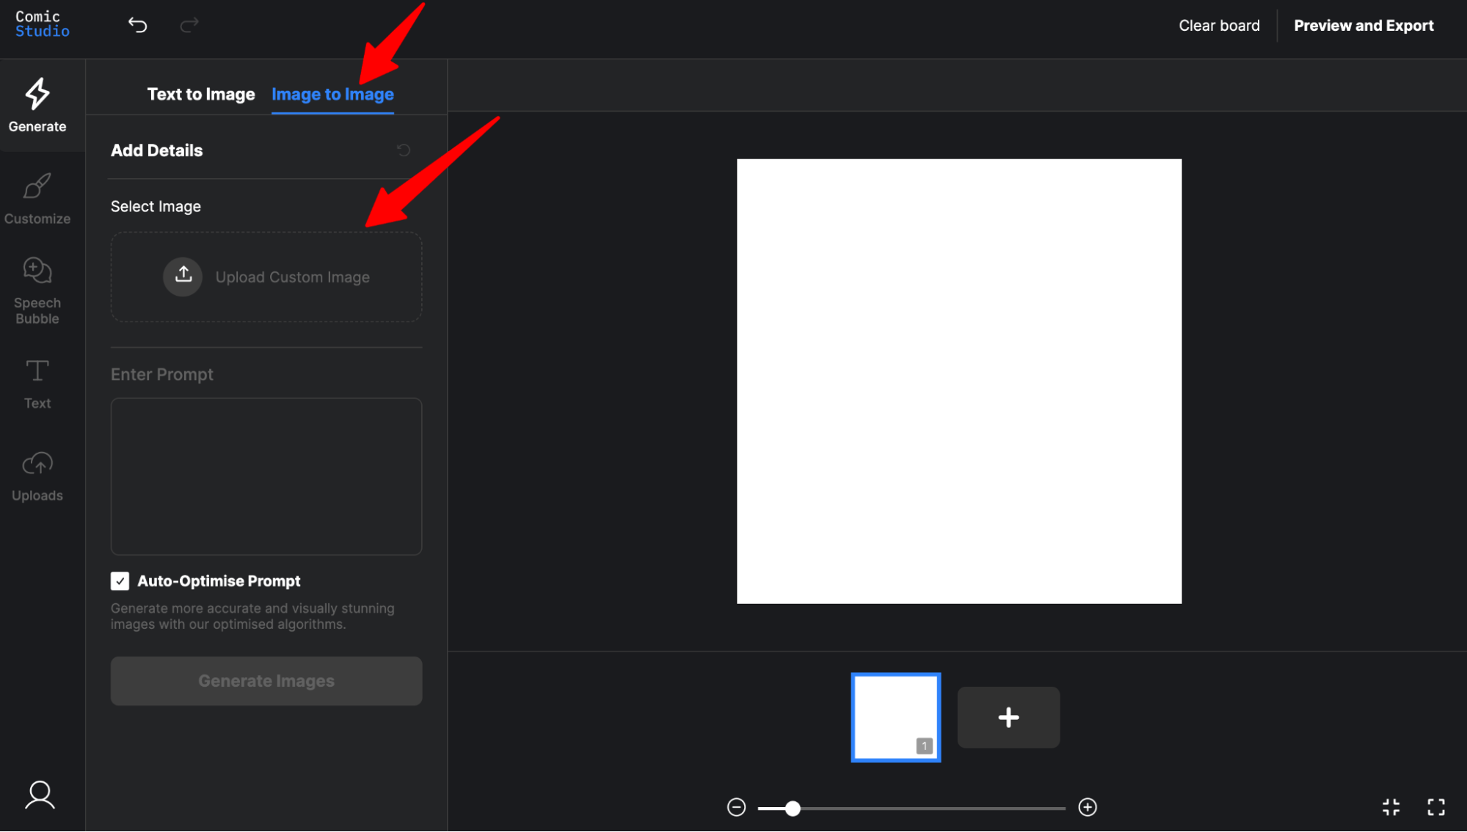Viewport: 1467px width, 832px height.
Task: Open Preview and Export
Action: [x=1364, y=26]
